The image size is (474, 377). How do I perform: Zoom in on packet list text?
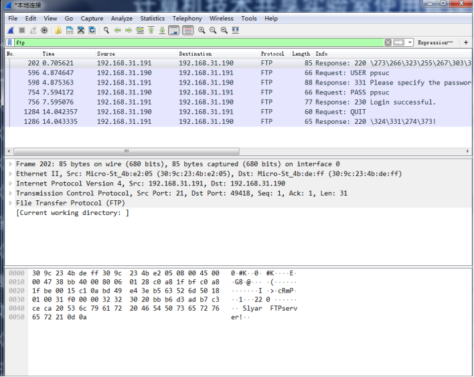[202, 30]
